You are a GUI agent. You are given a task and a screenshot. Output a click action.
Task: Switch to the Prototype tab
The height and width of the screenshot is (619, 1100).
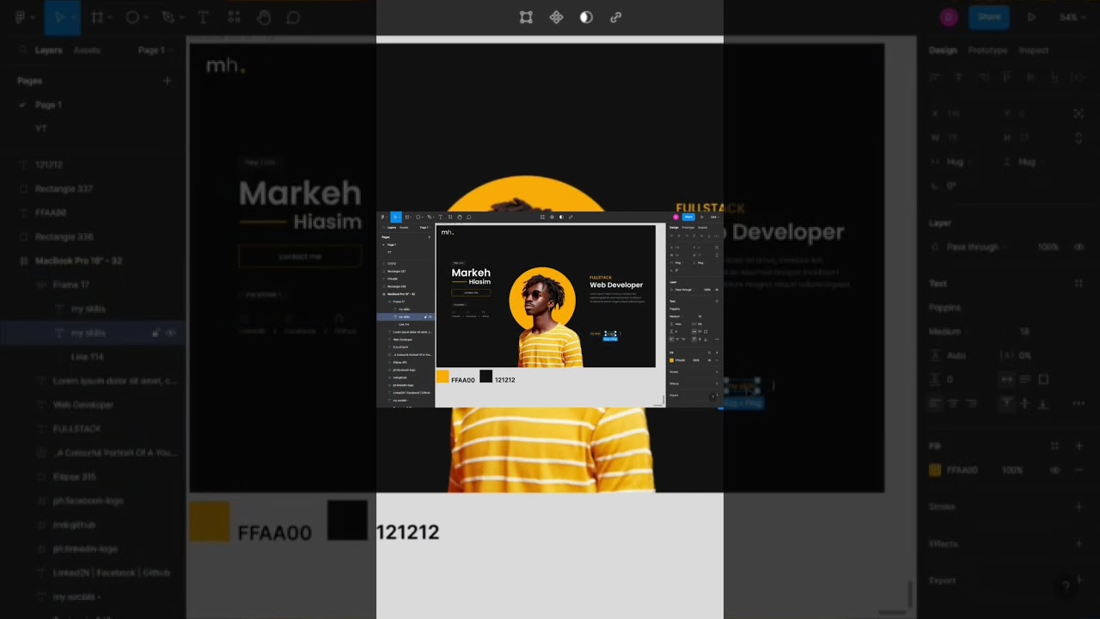click(987, 50)
